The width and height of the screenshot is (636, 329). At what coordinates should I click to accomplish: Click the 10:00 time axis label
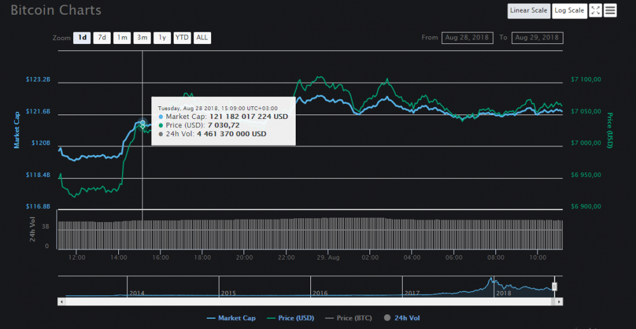pyautogui.click(x=537, y=257)
